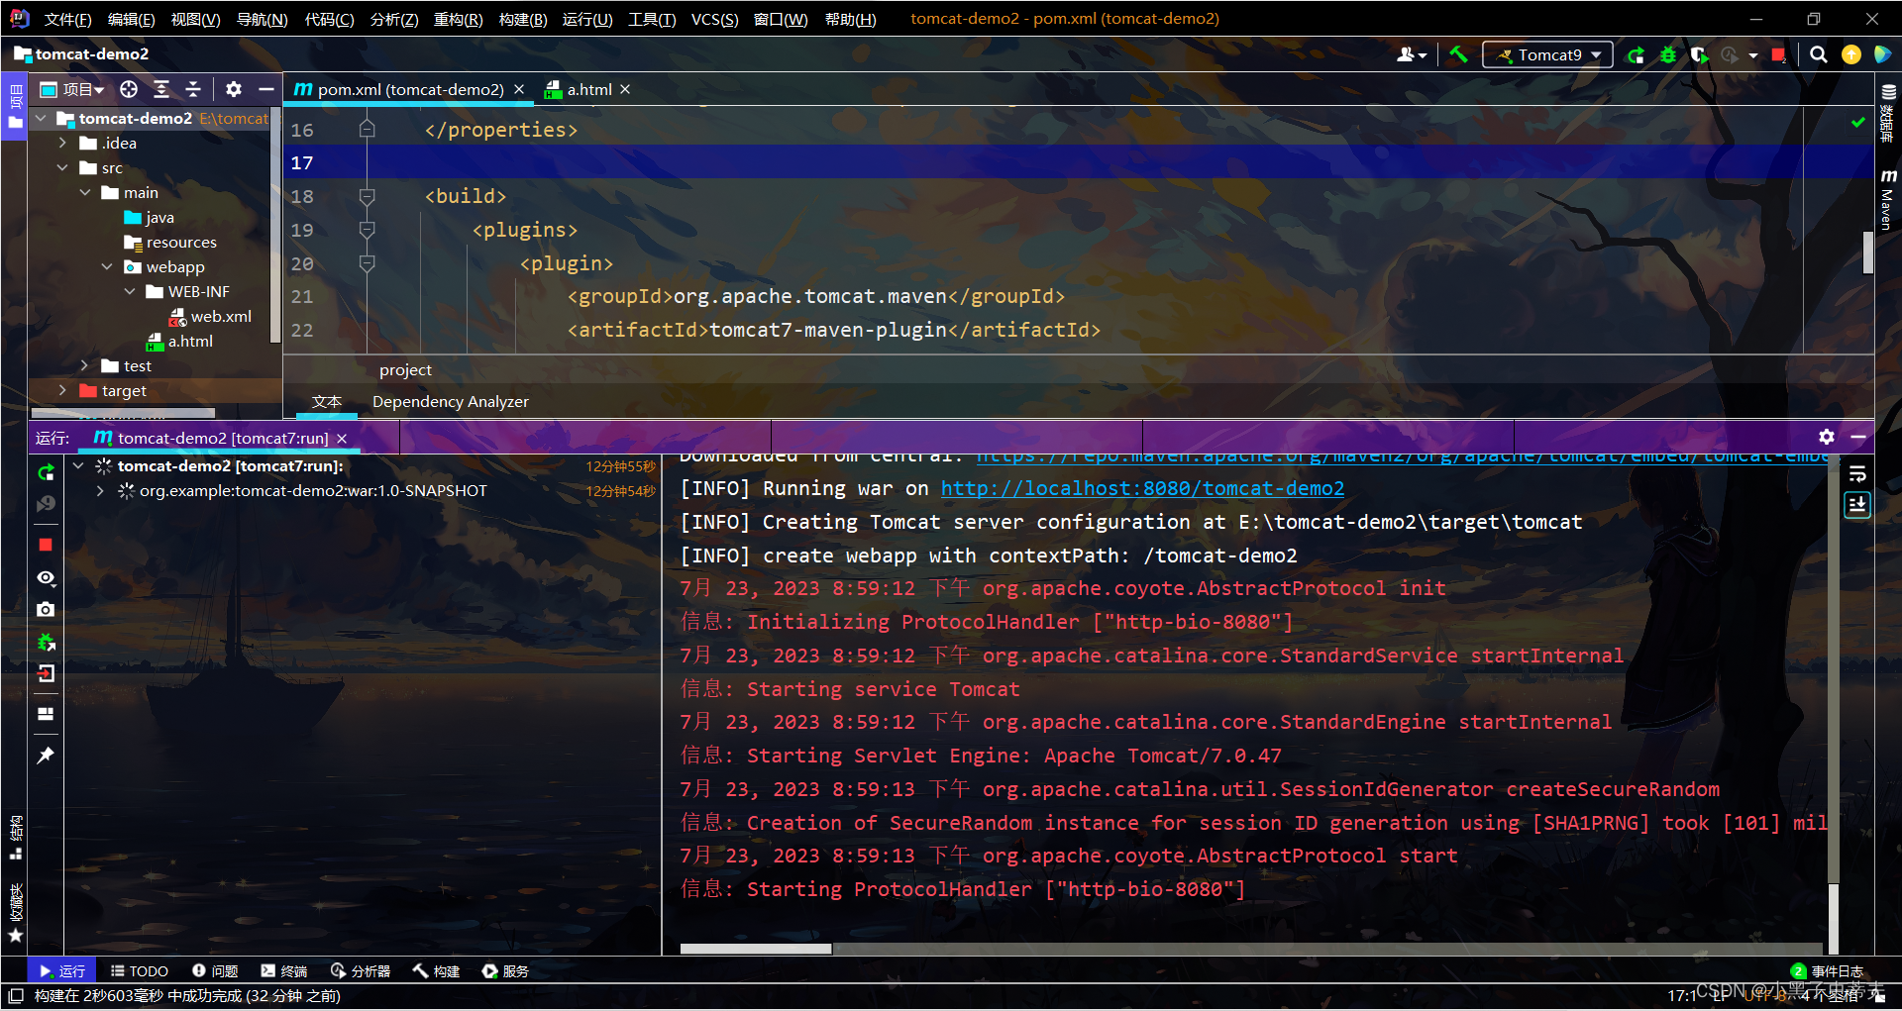The width and height of the screenshot is (1902, 1011).
Task: Click Collapse All icon in Project panel
Action: [x=193, y=89]
